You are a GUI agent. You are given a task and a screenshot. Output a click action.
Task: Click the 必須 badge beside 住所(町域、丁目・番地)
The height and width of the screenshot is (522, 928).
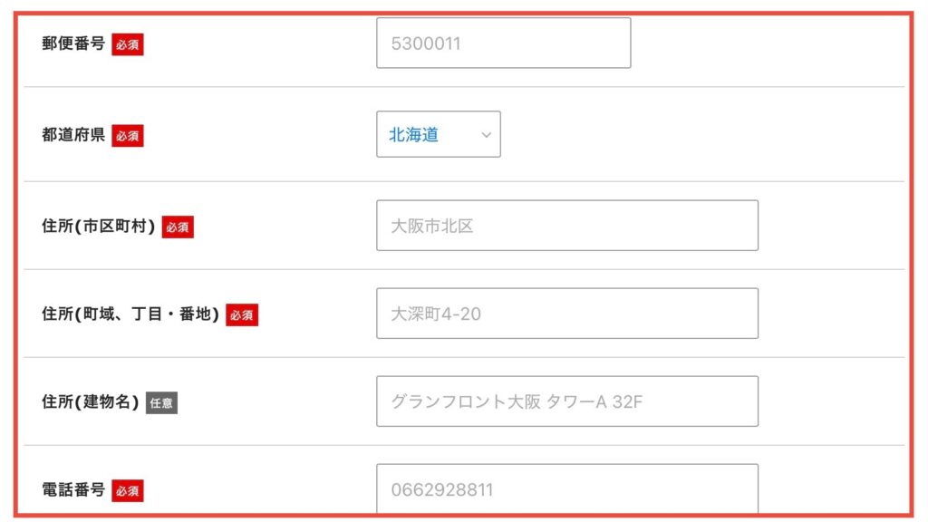tap(242, 314)
